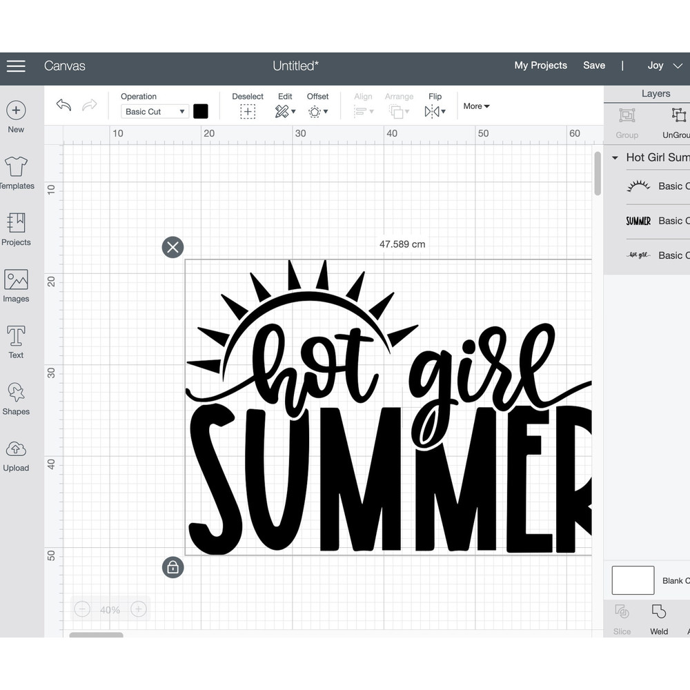Click the Undo arrow icon
The height and width of the screenshot is (690, 690).
pyautogui.click(x=63, y=104)
